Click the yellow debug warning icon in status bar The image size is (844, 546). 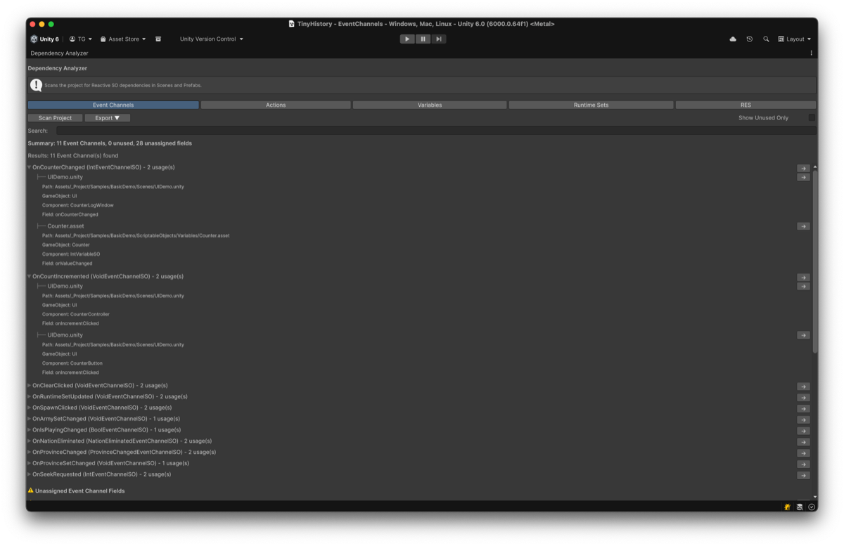(x=786, y=507)
